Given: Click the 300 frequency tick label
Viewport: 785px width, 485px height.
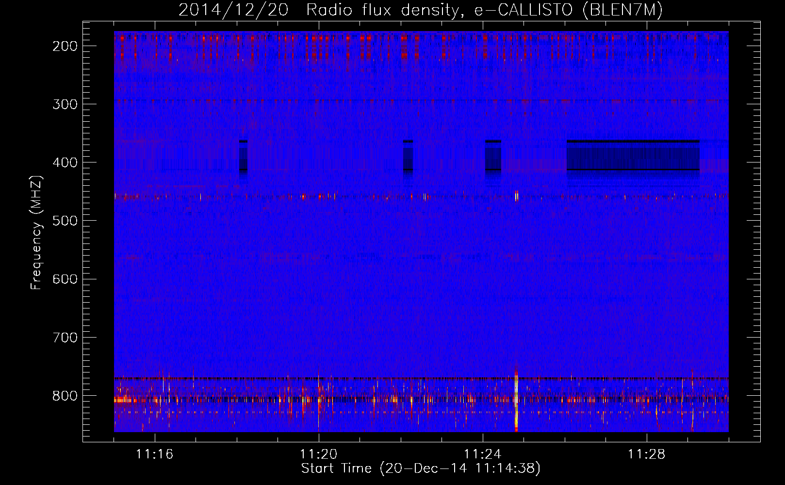Looking at the screenshot, I should pyautogui.click(x=65, y=104).
